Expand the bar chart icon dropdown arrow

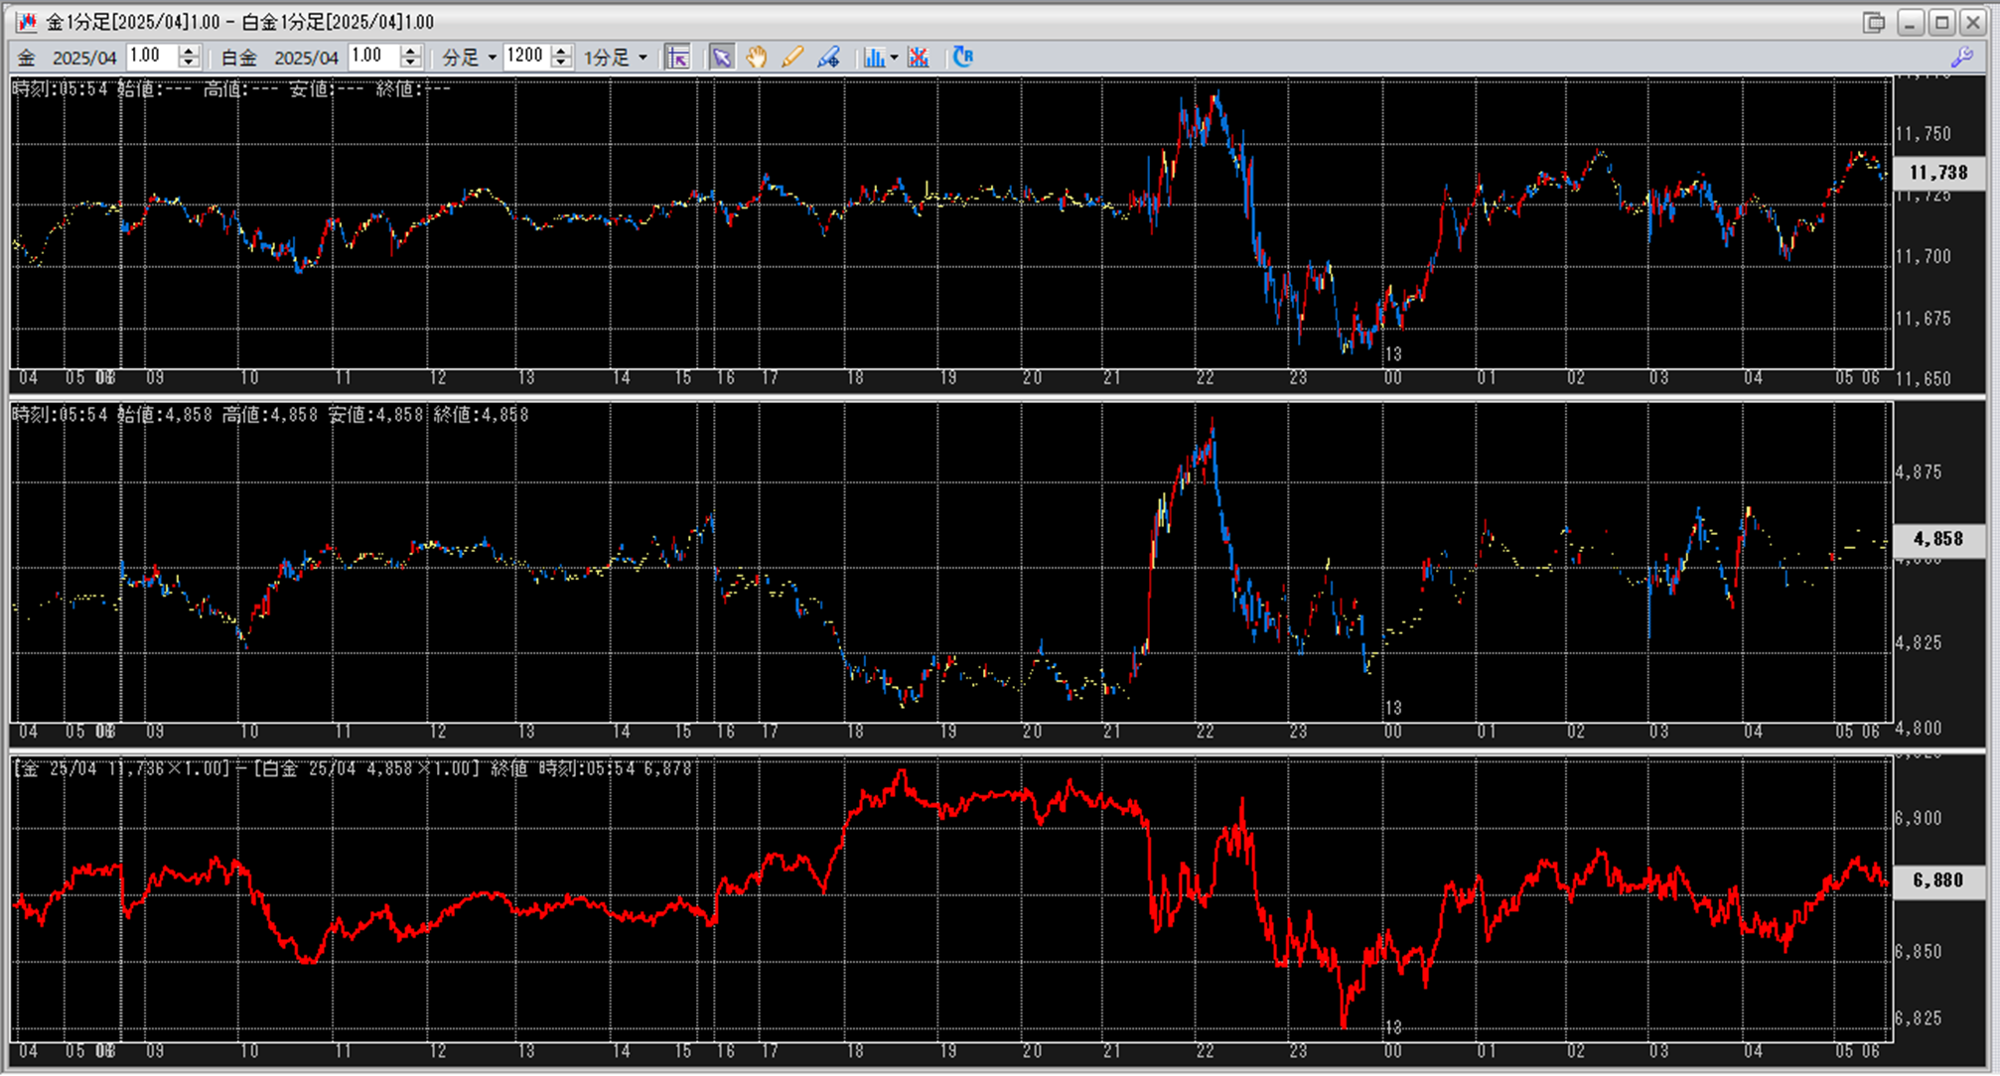[894, 58]
